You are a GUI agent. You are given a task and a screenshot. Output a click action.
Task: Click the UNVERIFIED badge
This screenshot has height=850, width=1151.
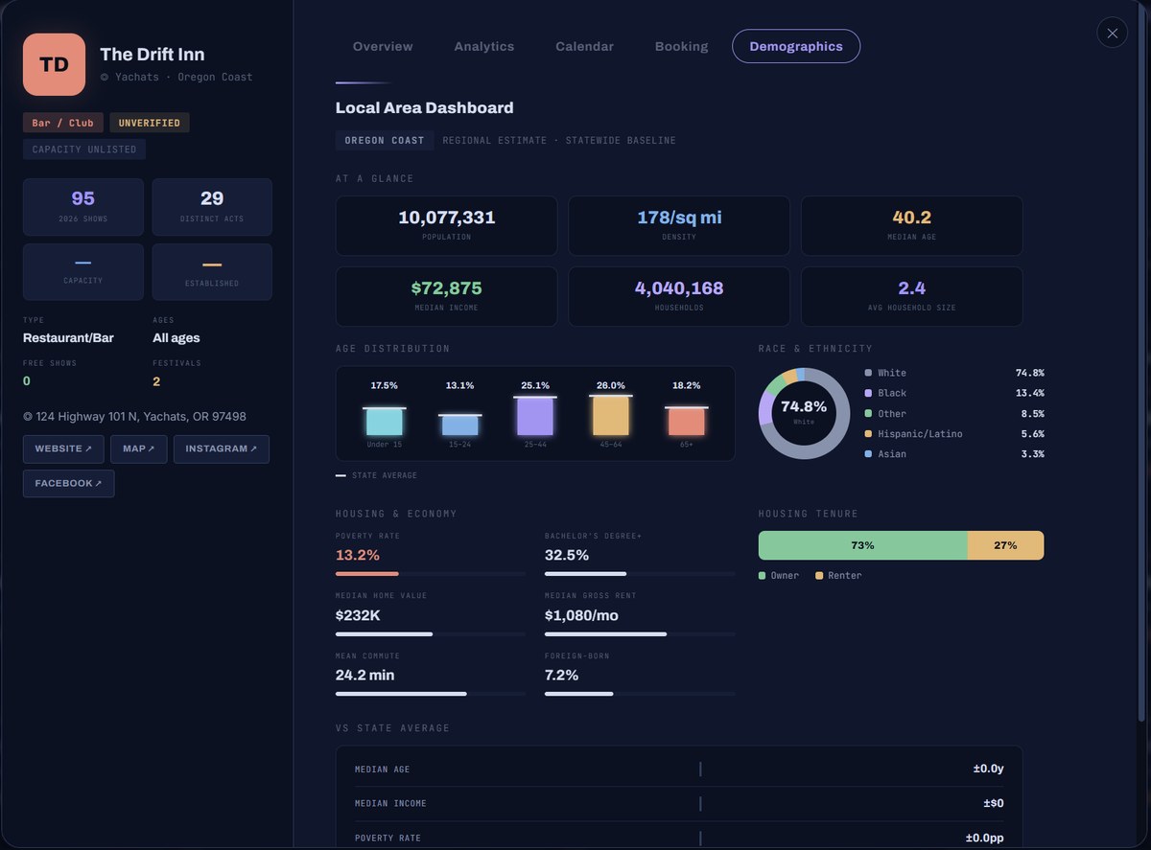tap(150, 123)
